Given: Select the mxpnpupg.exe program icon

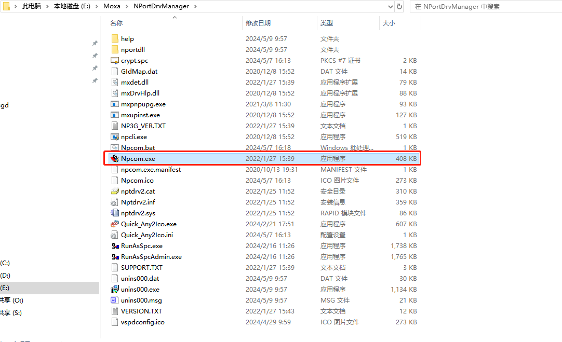Looking at the screenshot, I should pos(115,104).
